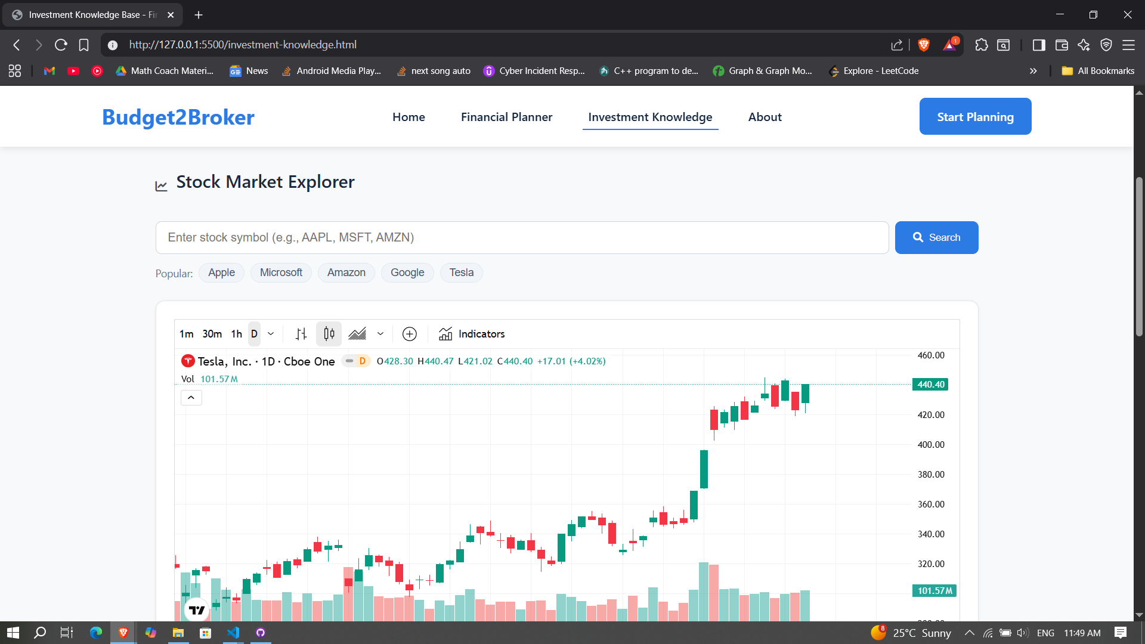Image resolution: width=1145 pixels, height=644 pixels.
Task: Click the Compare or add symbol plus icon
Action: [x=409, y=334]
